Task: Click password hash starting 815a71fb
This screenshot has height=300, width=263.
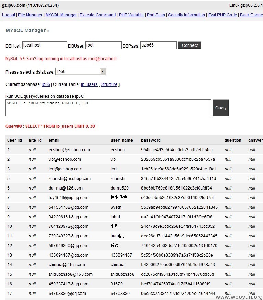Action: coord(178,178)
